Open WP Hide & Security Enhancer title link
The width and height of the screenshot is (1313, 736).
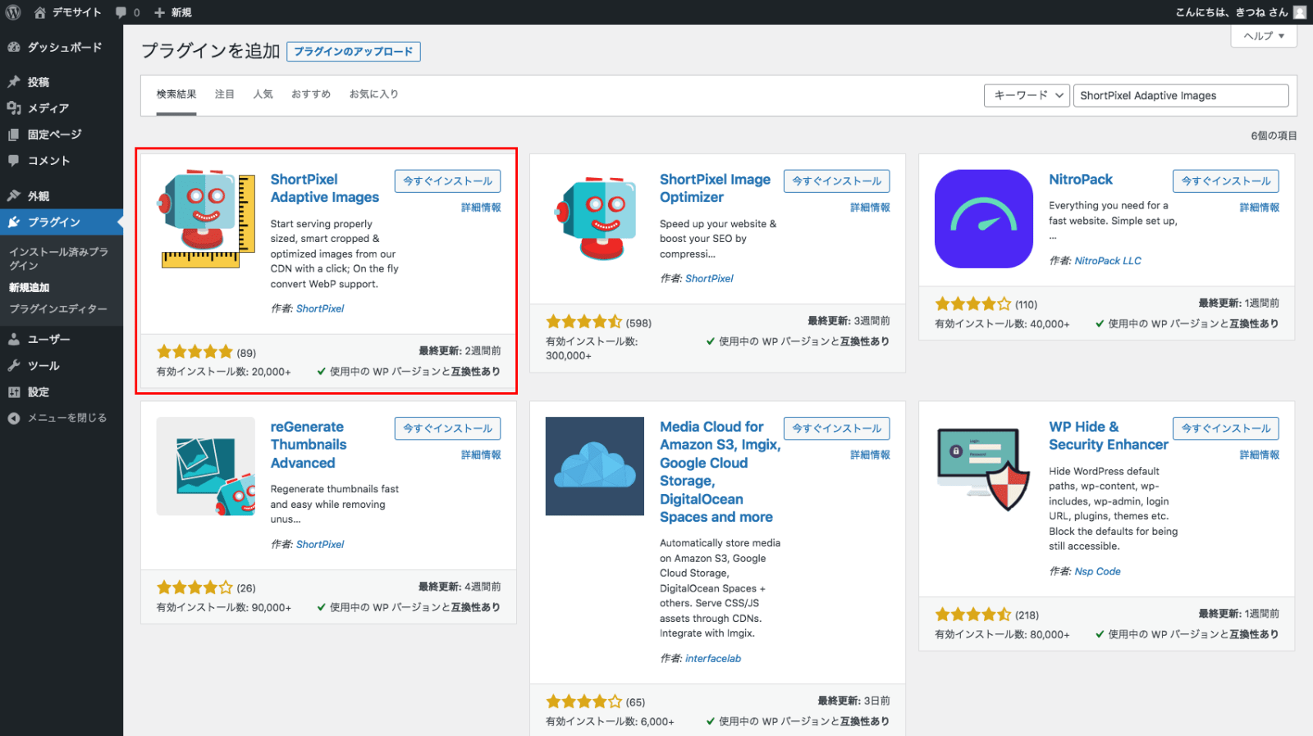1109,436
